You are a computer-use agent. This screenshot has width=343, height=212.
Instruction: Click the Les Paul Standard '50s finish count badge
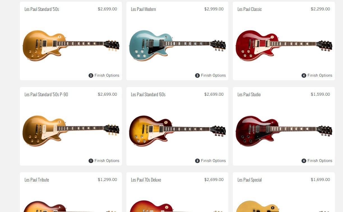91,76
